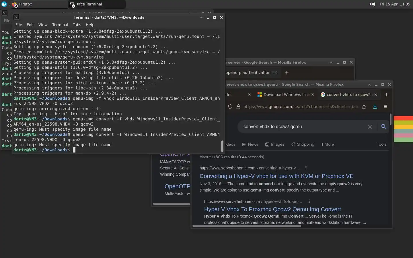
Task: Switch to the Images results tab
Action: [x=275, y=144]
